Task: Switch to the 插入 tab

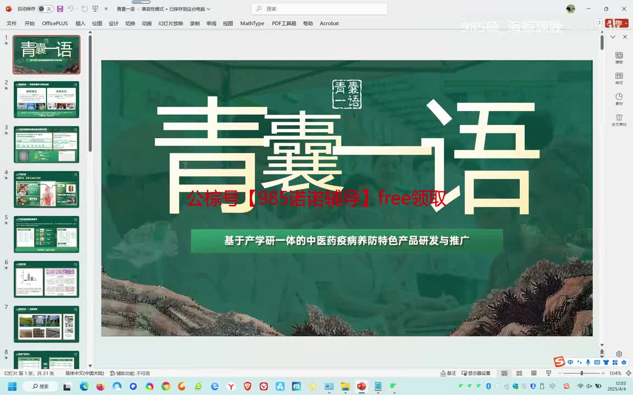Action: click(80, 24)
